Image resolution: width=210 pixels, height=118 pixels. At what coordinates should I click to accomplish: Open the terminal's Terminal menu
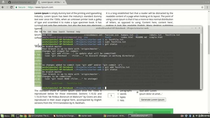point(70,32)
